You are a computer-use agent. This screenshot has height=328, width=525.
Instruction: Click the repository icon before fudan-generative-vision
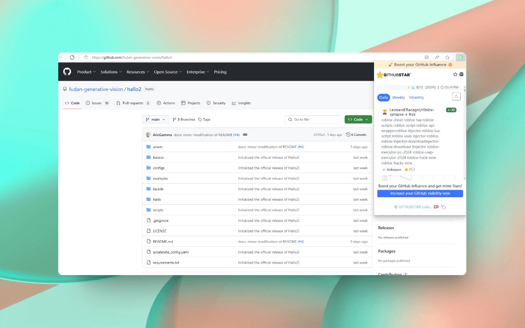(65, 89)
